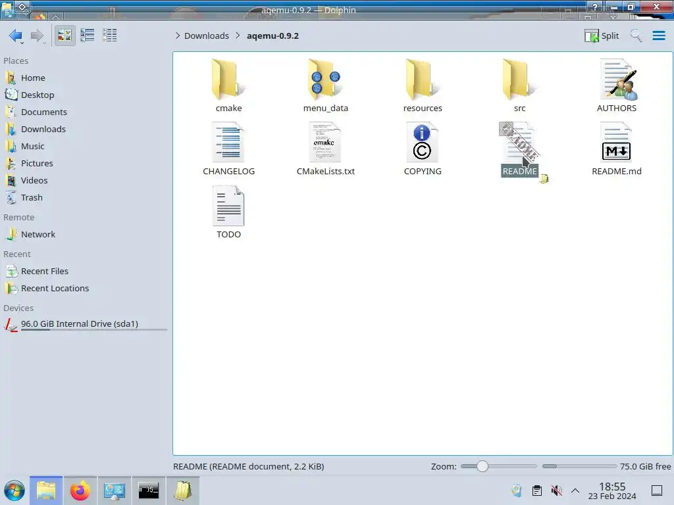Select the menu_data folder

coord(326,86)
